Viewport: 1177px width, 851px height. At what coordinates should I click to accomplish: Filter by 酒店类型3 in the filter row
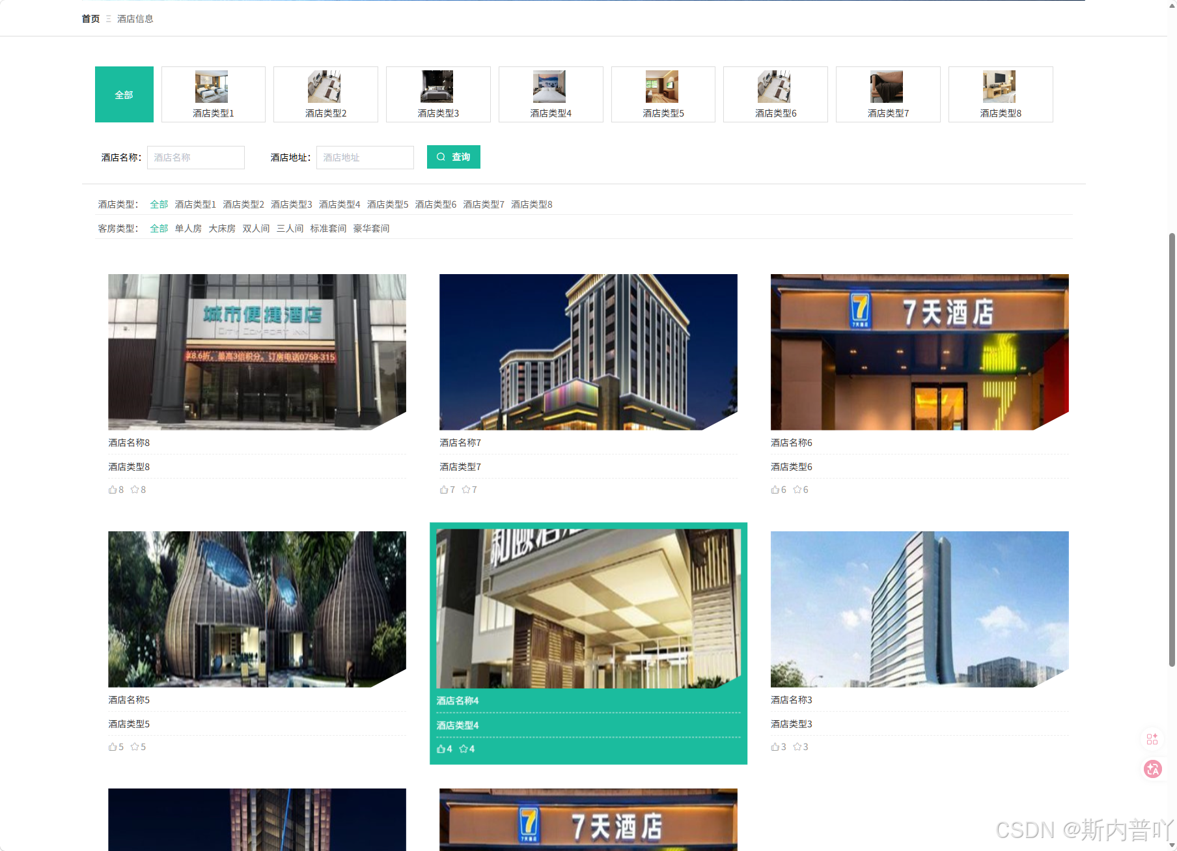[292, 204]
